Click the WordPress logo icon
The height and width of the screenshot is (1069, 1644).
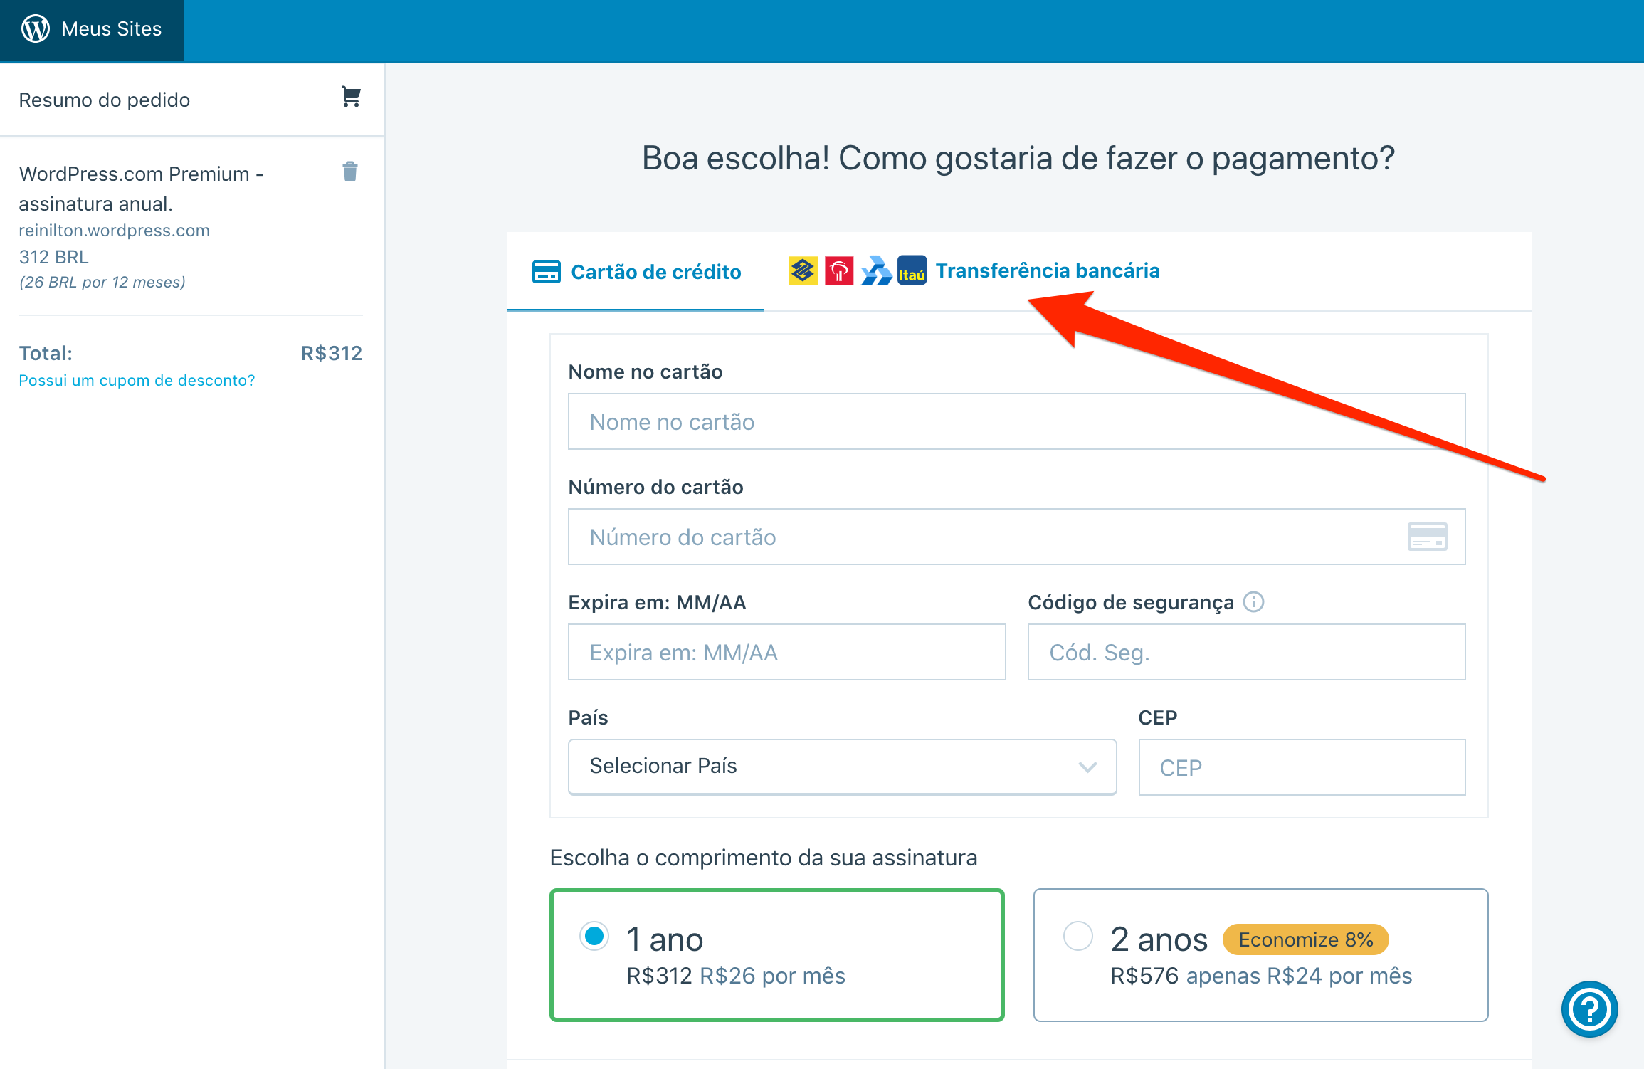click(x=36, y=29)
